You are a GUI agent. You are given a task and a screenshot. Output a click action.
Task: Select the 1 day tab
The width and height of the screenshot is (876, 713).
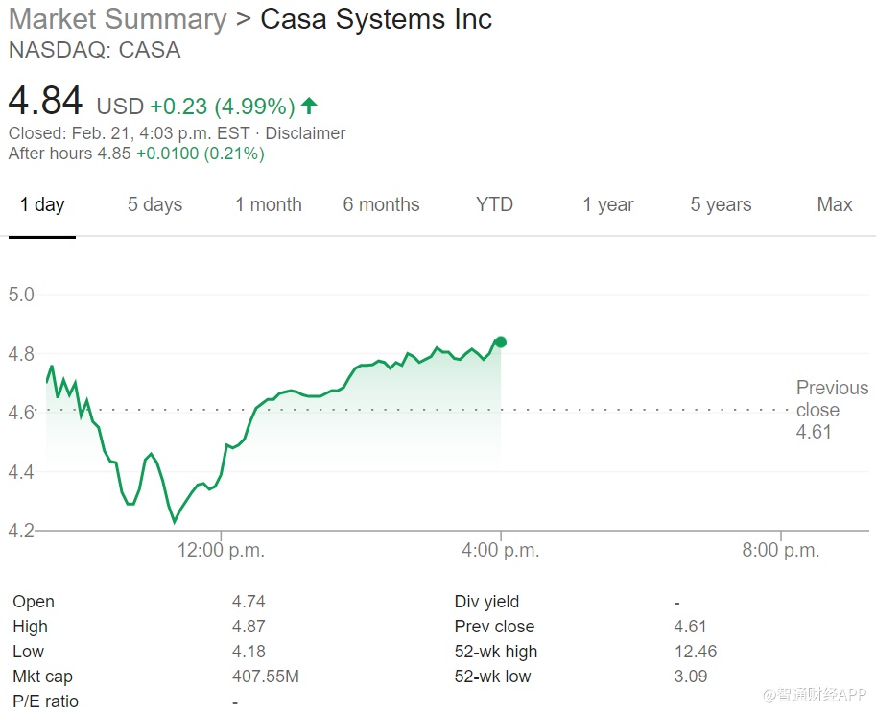click(x=42, y=204)
